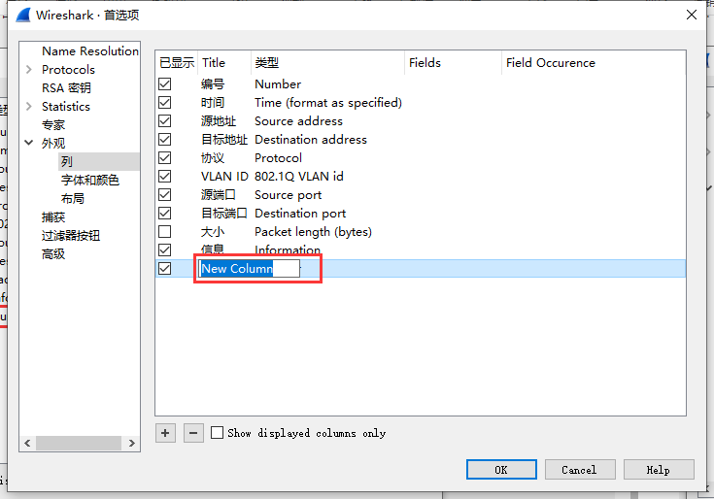Screen dimensions: 714x499
Task: Select the 列 subitem
Action: (67, 161)
